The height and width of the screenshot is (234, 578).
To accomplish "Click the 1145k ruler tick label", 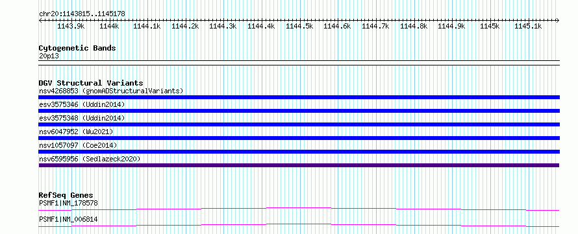I will pyautogui.click(x=490, y=26).
